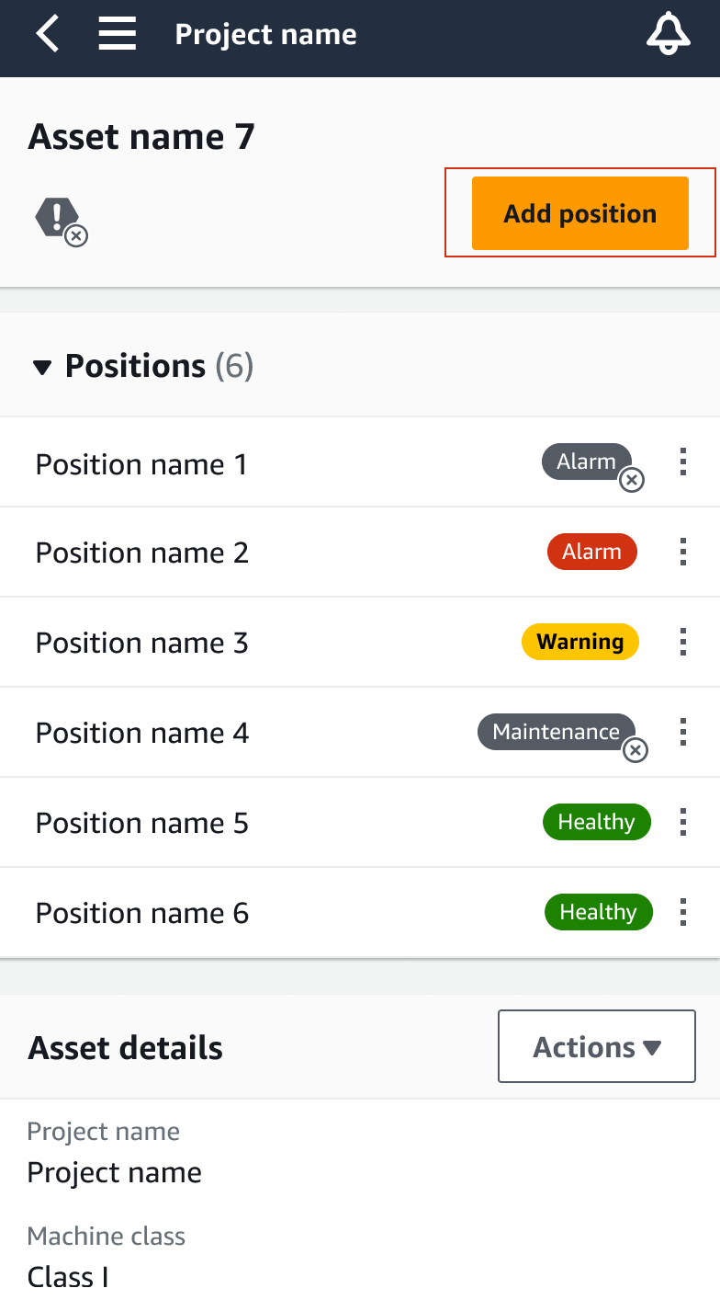The height and width of the screenshot is (1311, 720).
Task: Open the Actions dropdown in Asset details
Action: tap(596, 1046)
